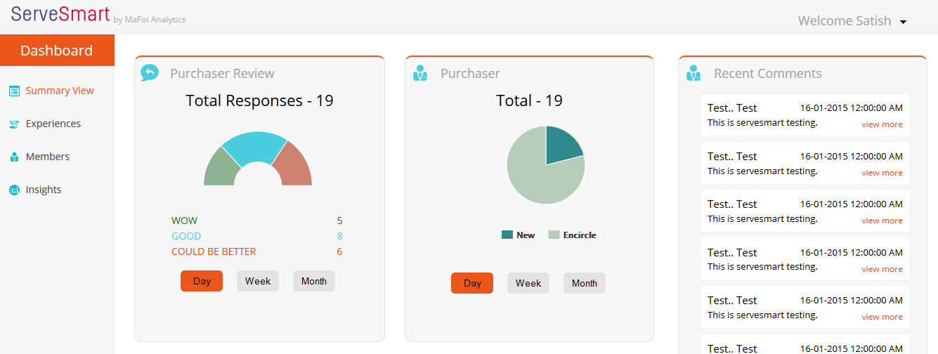Screen dimensions: 938x354
Task: Switch Purchaser panel to Week
Action: tap(528, 283)
